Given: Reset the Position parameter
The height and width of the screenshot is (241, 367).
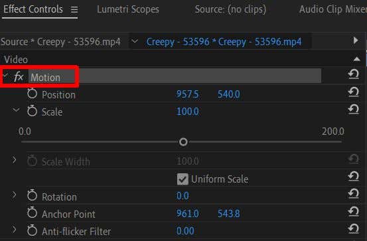Looking at the screenshot, I should pyautogui.click(x=354, y=92).
